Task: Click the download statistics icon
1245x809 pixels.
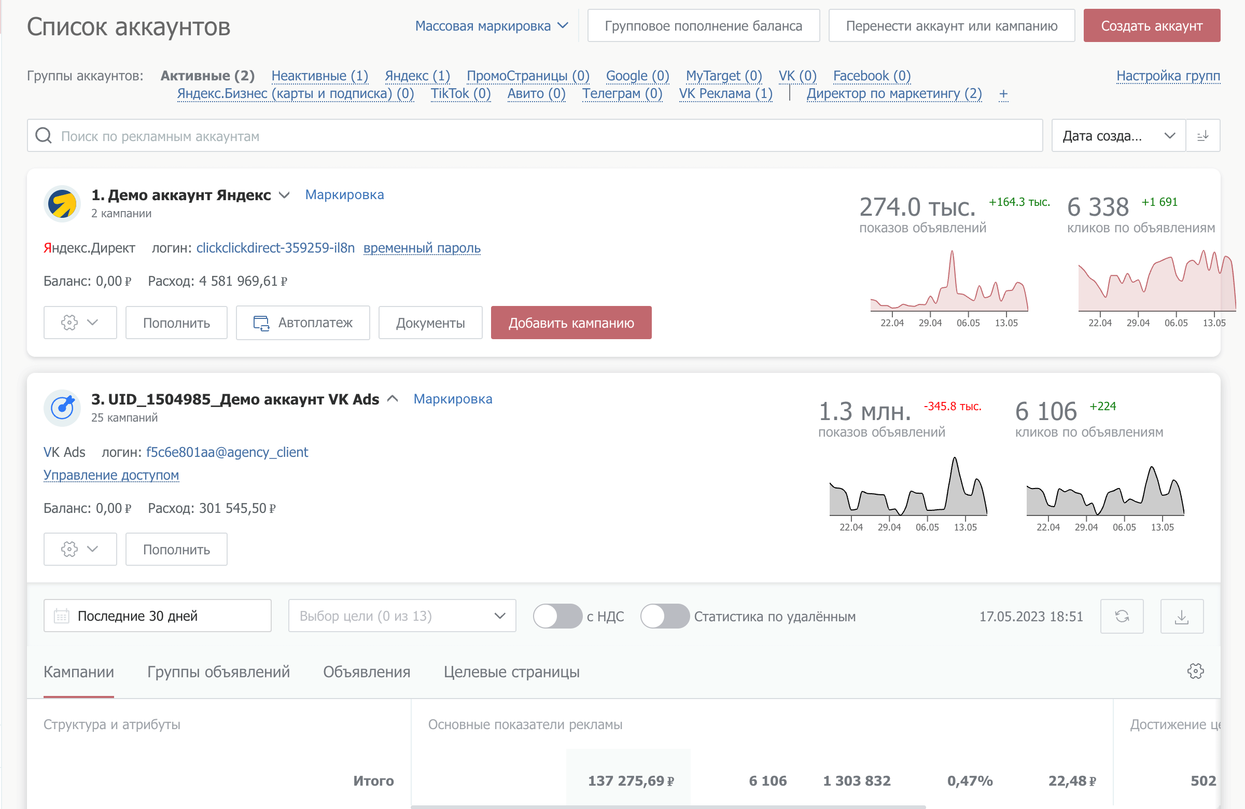Action: click(1182, 617)
